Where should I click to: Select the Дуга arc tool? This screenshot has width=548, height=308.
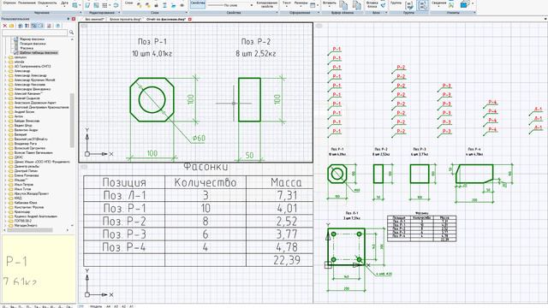tap(64, 3)
